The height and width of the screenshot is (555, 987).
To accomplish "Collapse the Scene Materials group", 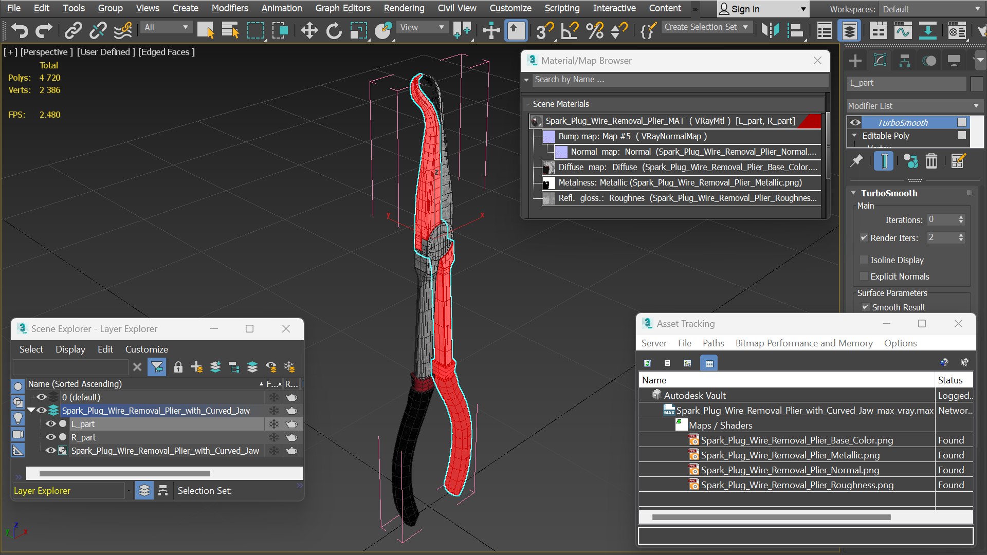I will pyautogui.click(x=528, y=104).
